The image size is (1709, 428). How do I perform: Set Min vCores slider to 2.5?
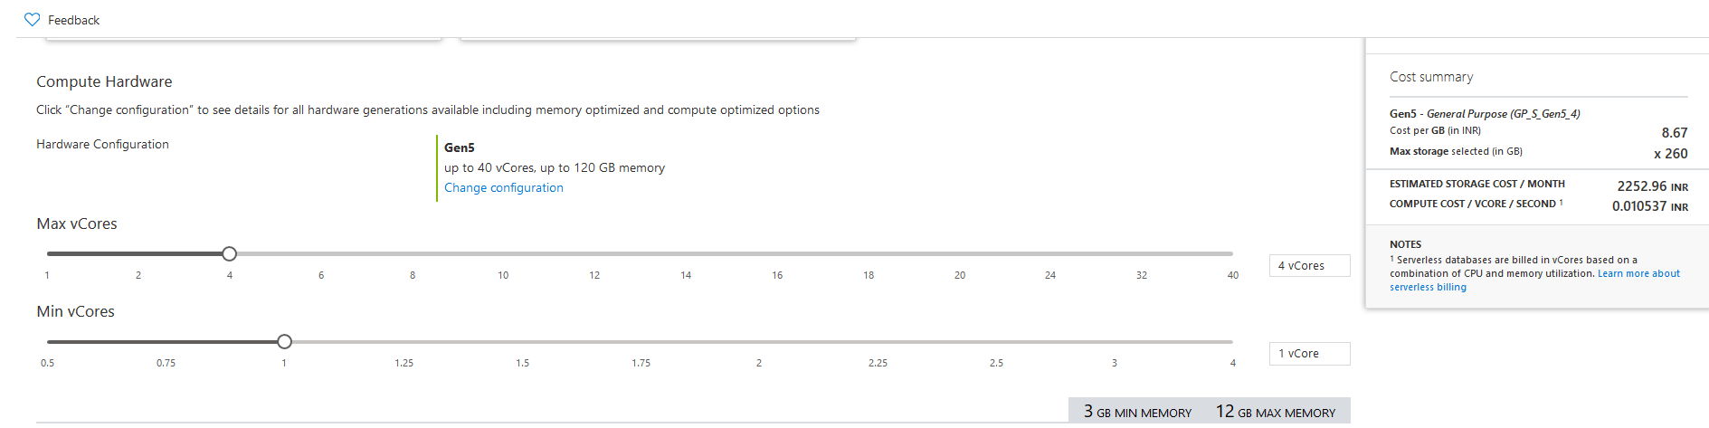(x=996, y=342)
